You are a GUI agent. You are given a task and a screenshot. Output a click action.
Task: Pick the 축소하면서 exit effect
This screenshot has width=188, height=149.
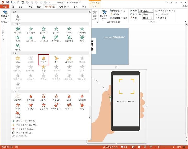click(x=56, y=106)
